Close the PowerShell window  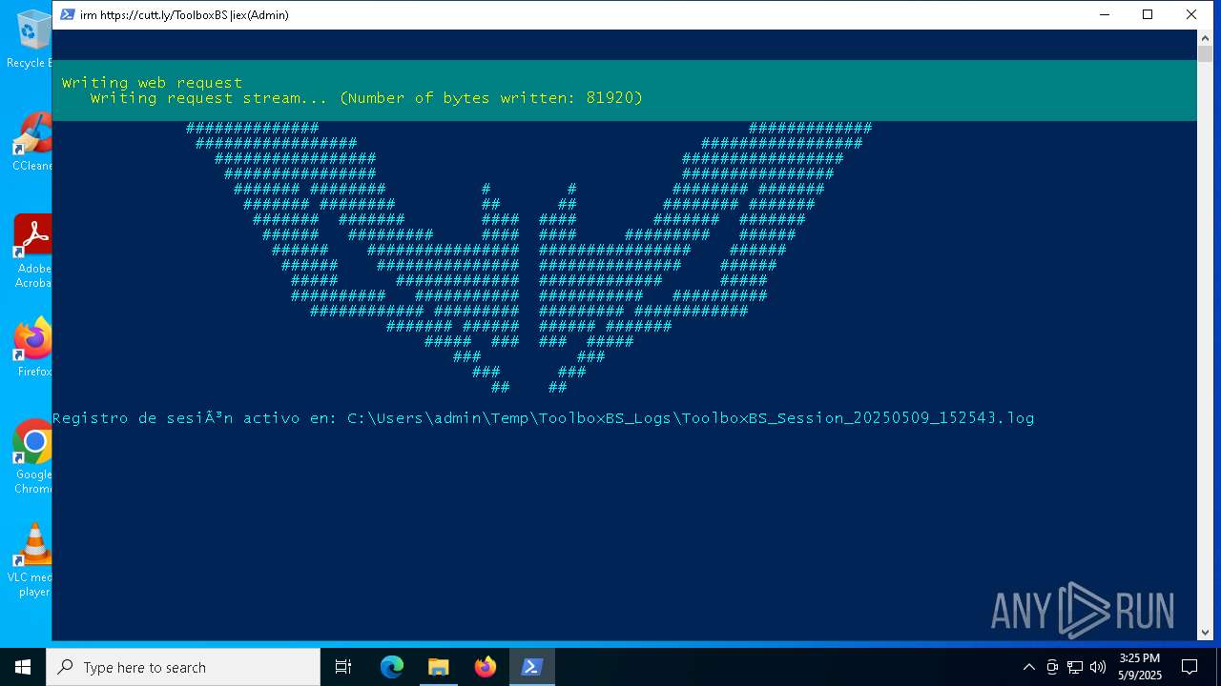1191,14
